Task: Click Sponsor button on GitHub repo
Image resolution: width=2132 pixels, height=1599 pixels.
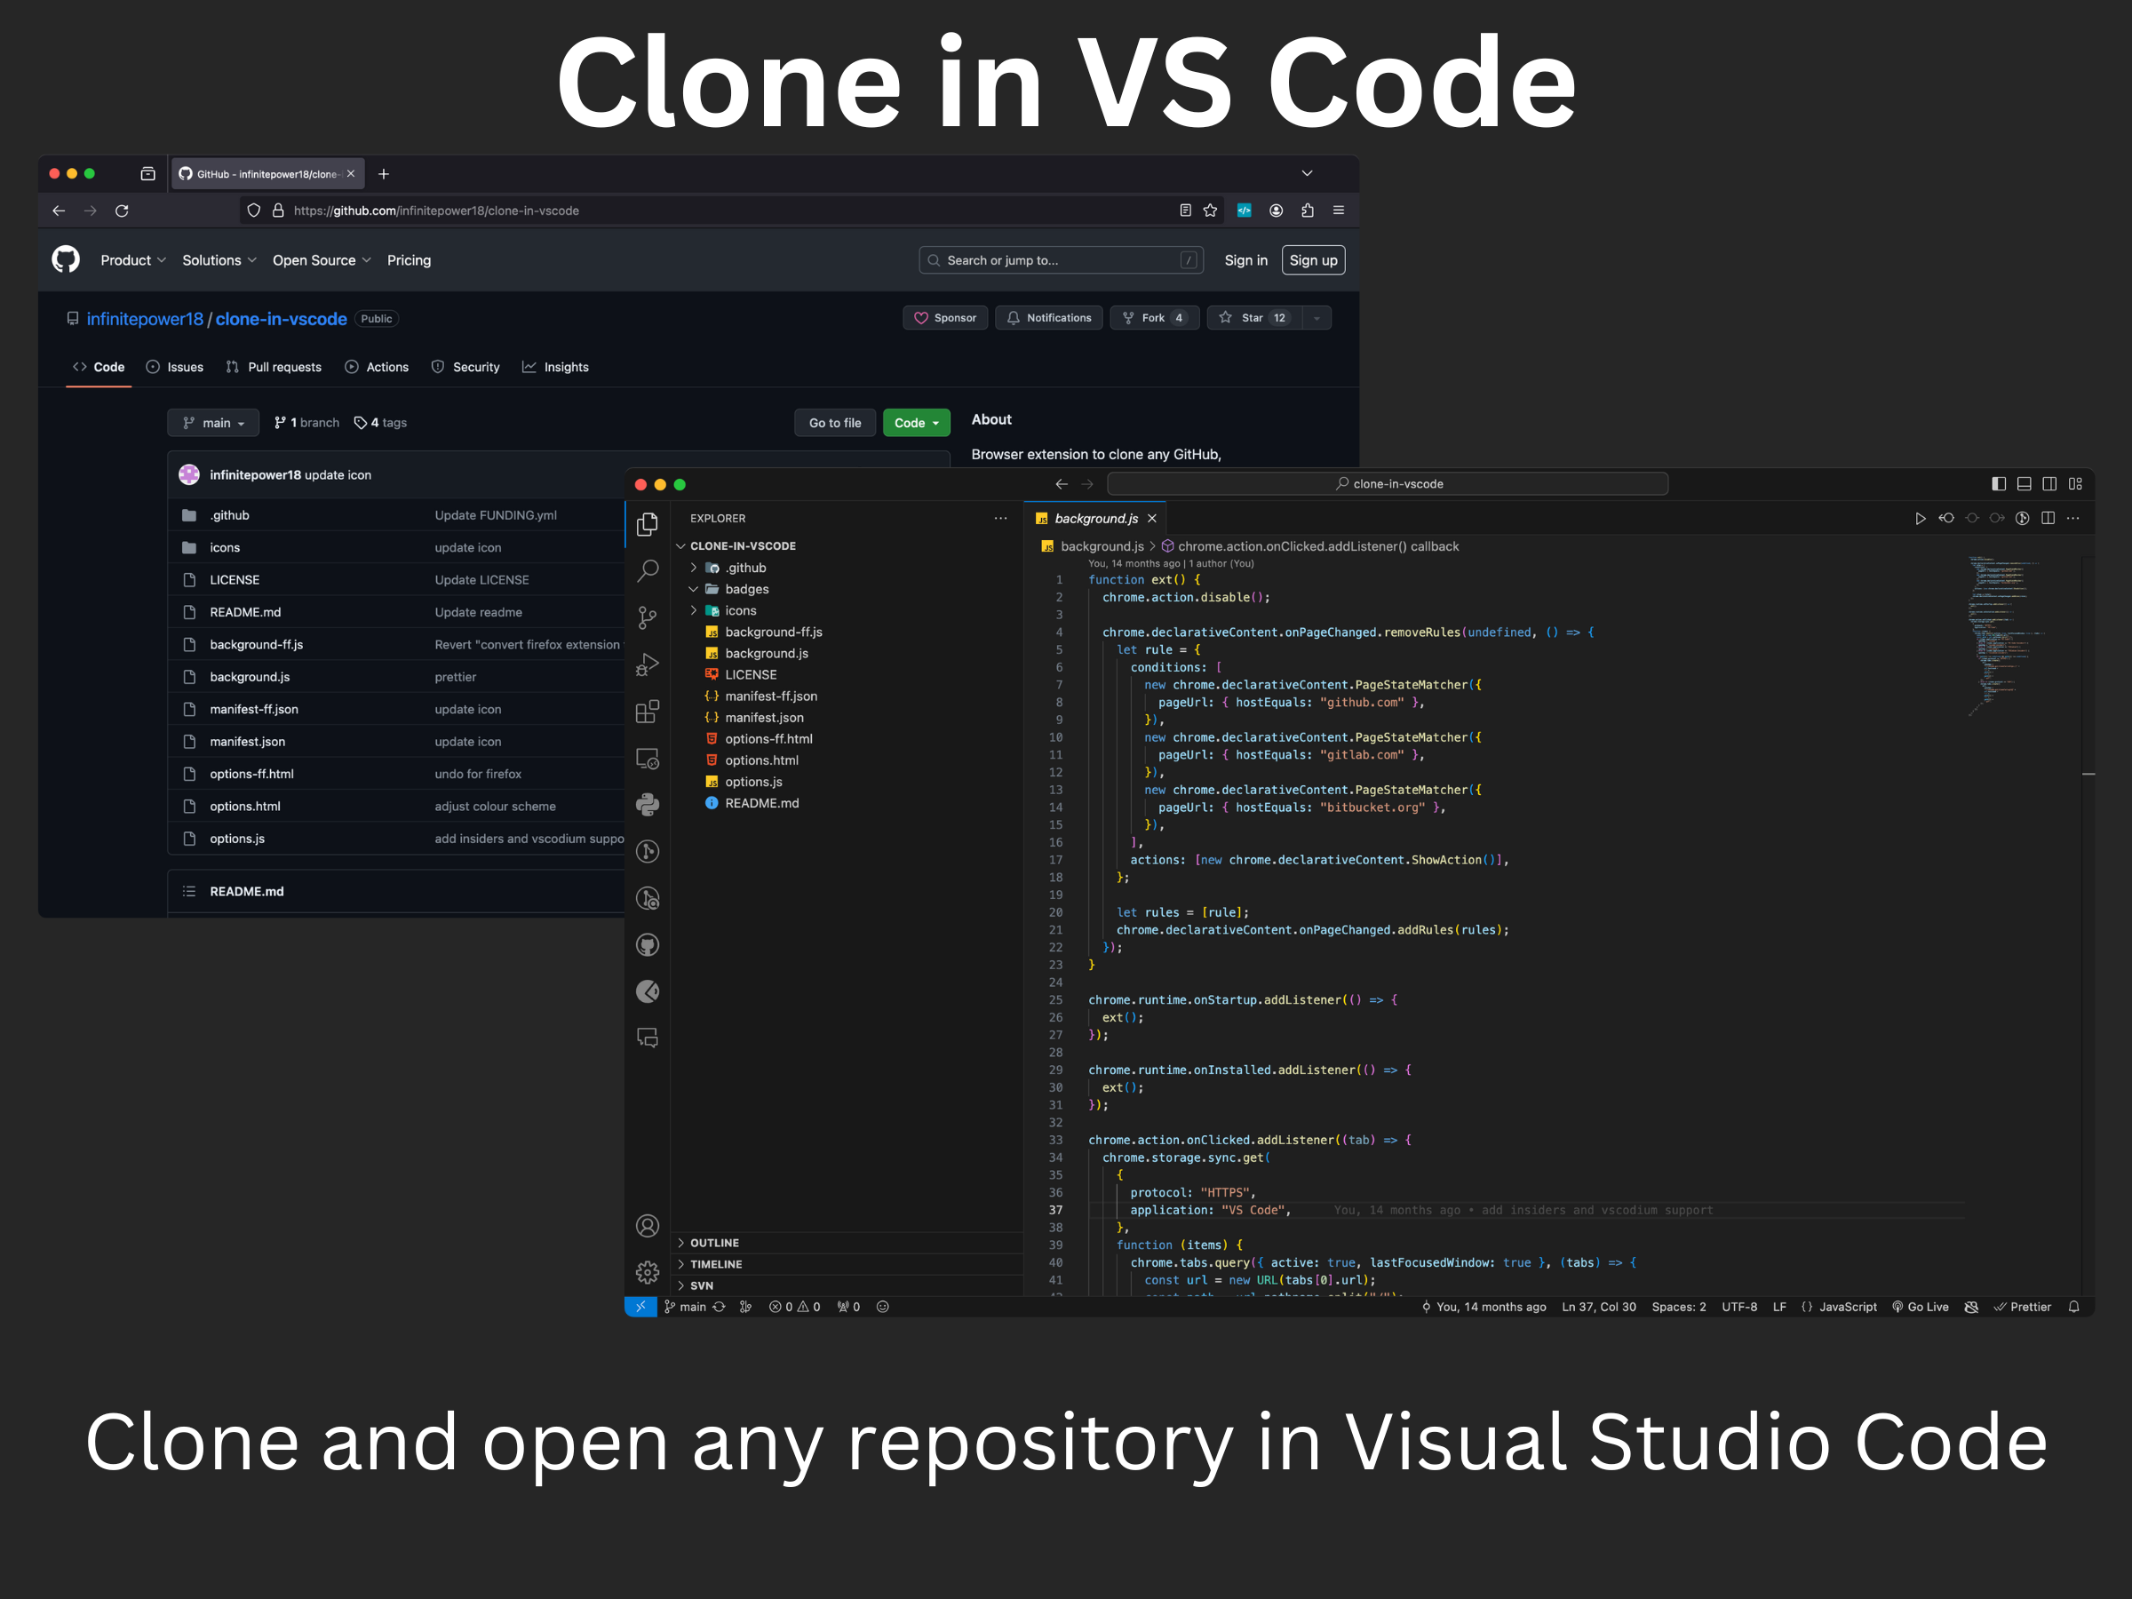Action: (x=944, y=318)
